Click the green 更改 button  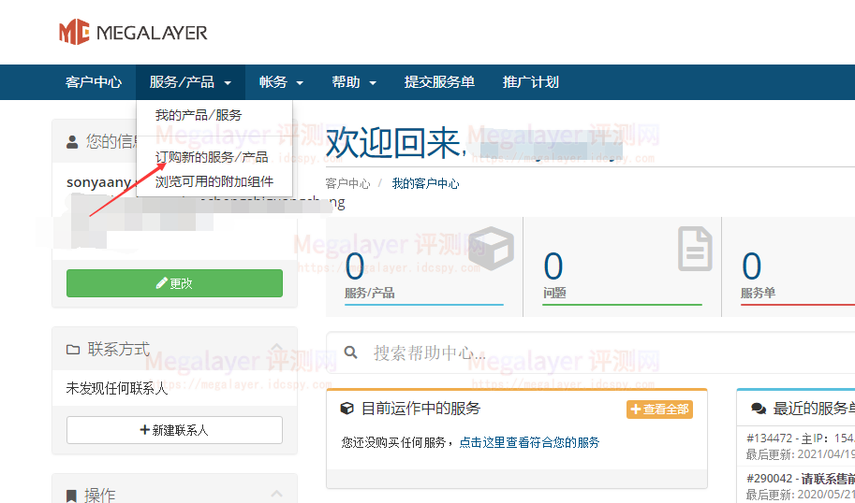174,283
